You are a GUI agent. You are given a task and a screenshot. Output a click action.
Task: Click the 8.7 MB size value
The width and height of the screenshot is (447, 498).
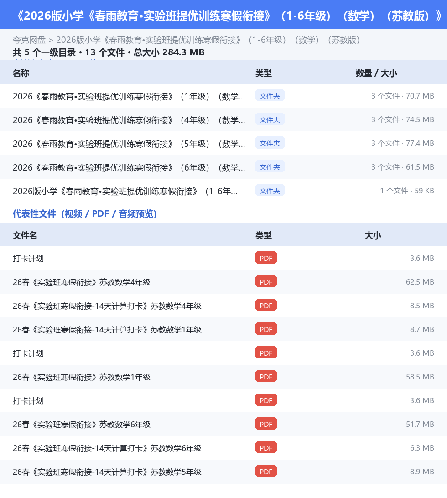coord(422,329)
